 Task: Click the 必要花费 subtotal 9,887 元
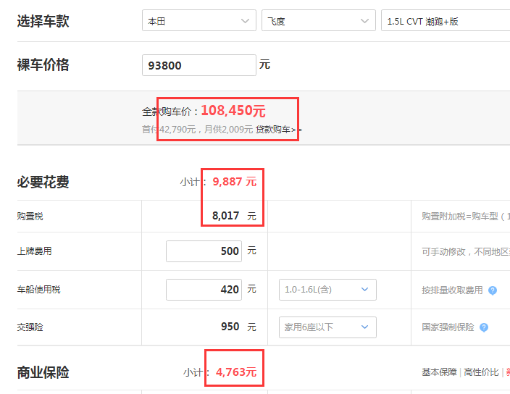[235, 181]
